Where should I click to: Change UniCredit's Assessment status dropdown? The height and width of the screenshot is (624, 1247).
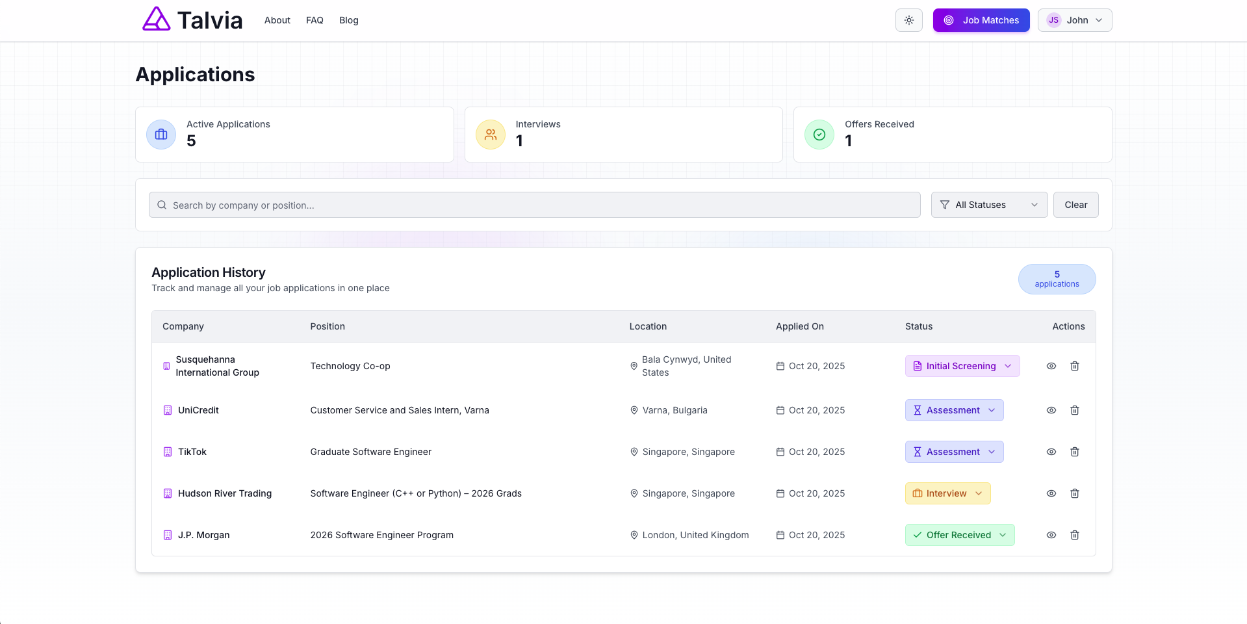click(x=955, y=410)
